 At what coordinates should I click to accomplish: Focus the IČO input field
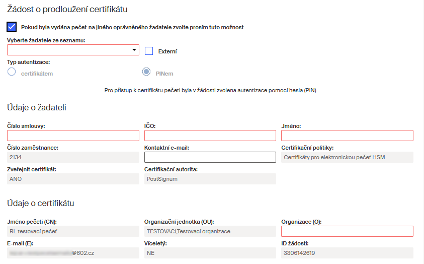[210, 136]
